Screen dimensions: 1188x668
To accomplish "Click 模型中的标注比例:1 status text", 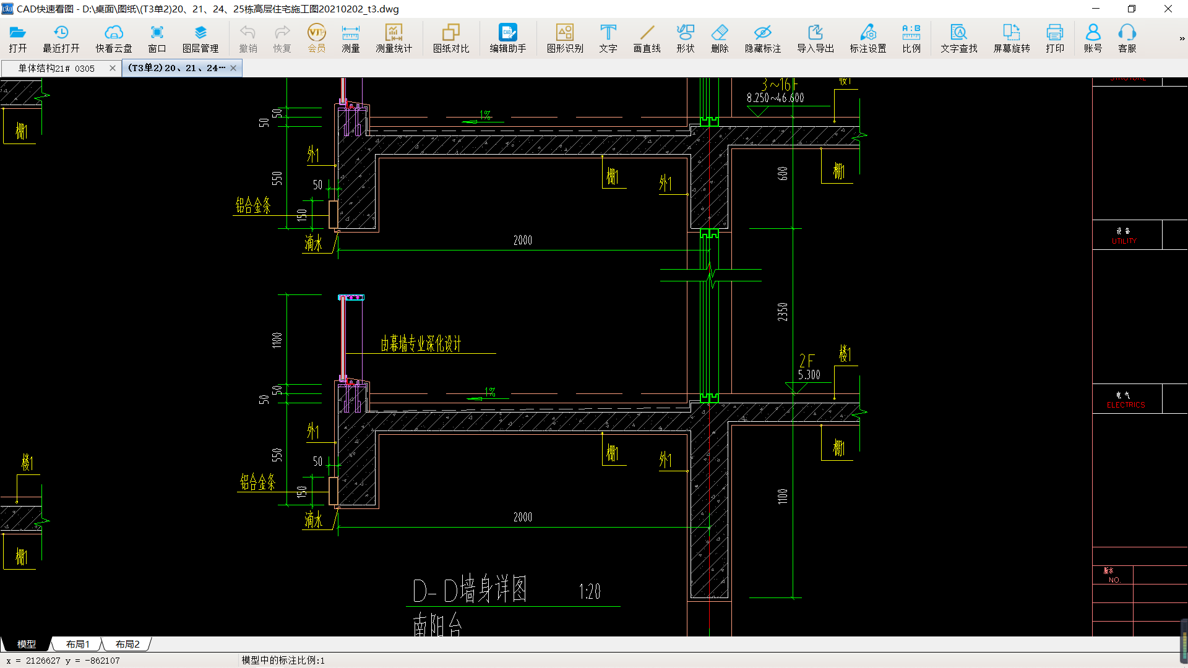I will 283,661.
